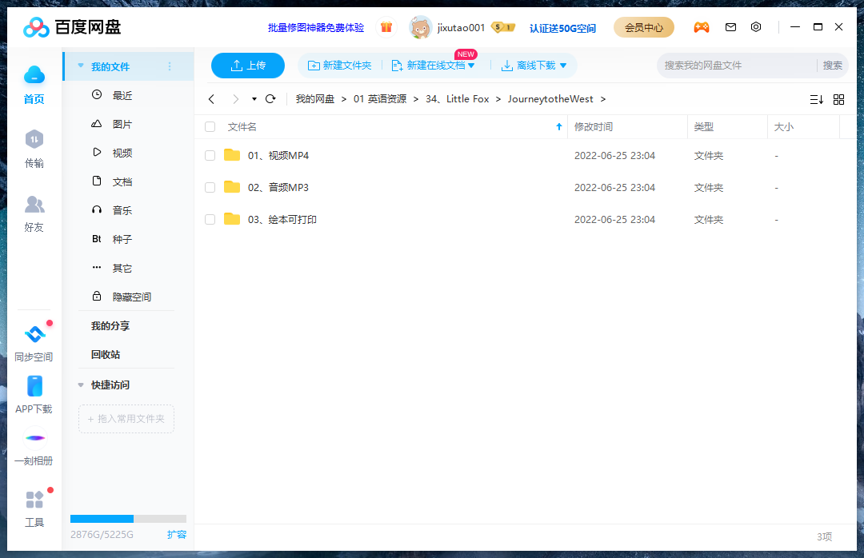The image size is (864, 558).
Task: Open the settings hexagon icon
Action: (756, 27)
